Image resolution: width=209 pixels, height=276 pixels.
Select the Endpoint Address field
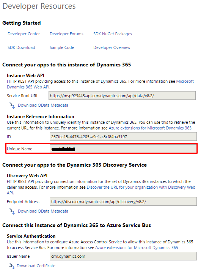123,201
